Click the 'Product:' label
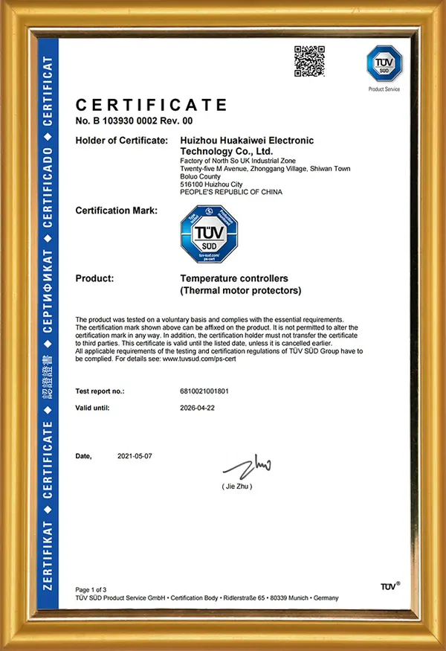 [x=94, y=278]
